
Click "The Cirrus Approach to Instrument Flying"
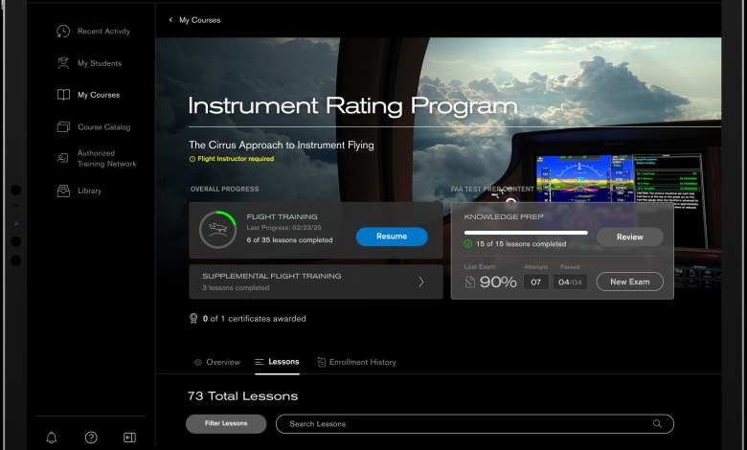click(281, 146)
